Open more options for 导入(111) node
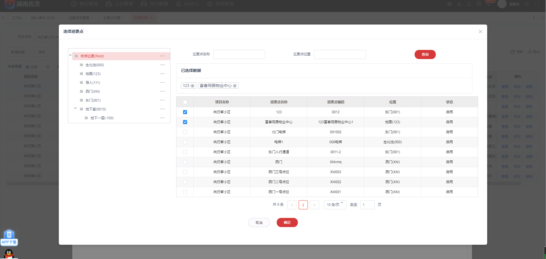Viewport: 546px width, 259px height. (x=162, y=82)
